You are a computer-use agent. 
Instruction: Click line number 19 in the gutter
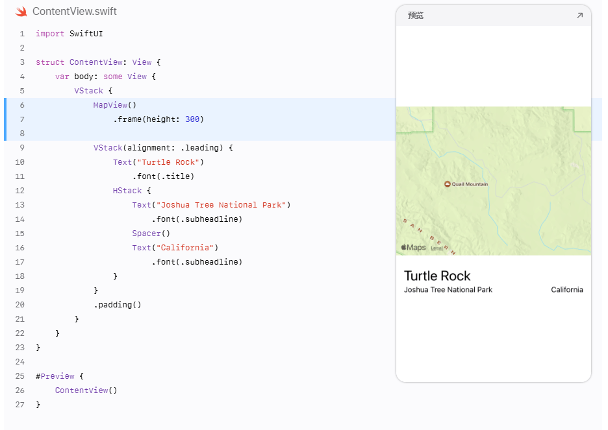tap(19, 291)
